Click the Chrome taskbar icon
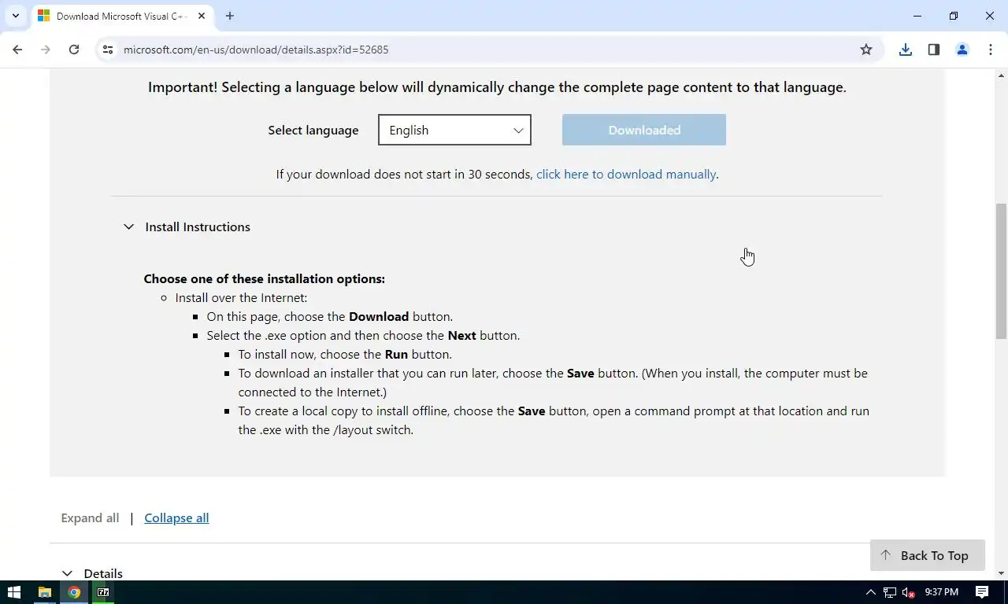 click(x=74, y=592)
